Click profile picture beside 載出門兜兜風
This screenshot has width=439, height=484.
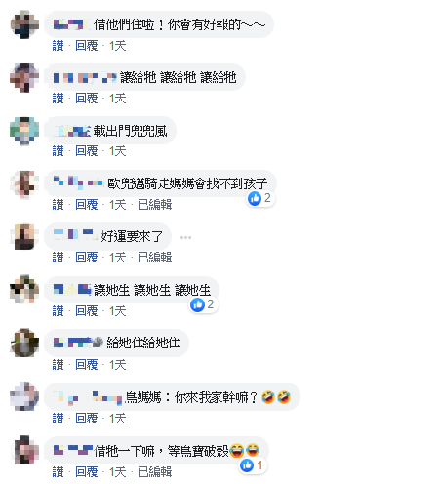point(24,131)
